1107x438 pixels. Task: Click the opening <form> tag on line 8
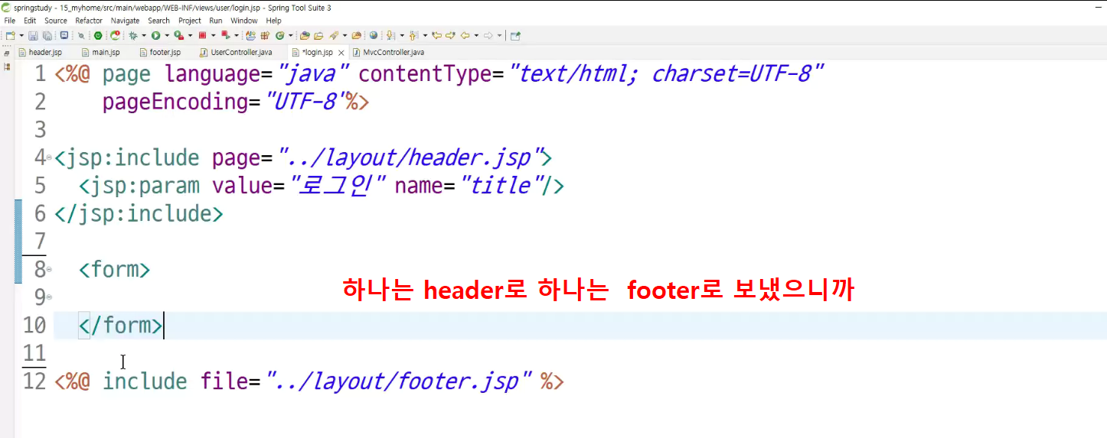pyautogui.click(x=114, y=269)
